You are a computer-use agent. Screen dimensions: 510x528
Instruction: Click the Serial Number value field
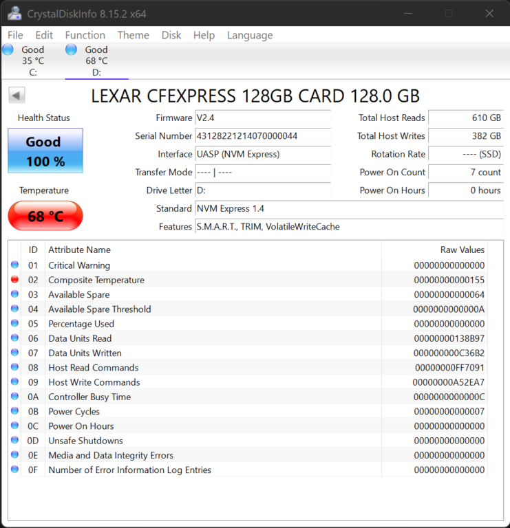[x=263, y=136]
